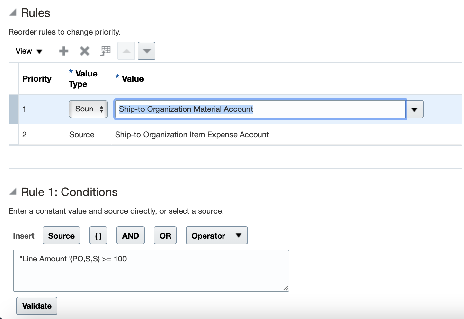Click the Validate button

click(37, 306)
